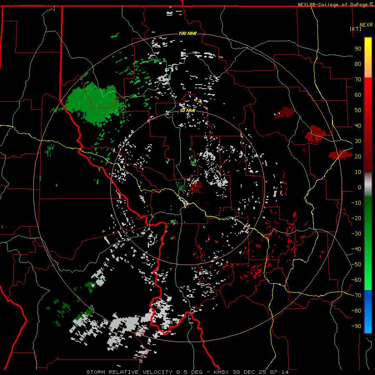The width and height of the screenshot is (375, 375).
Task: Click the -50 value on the velocity scale
Action: pyautogui.click(x=356, y=265)
